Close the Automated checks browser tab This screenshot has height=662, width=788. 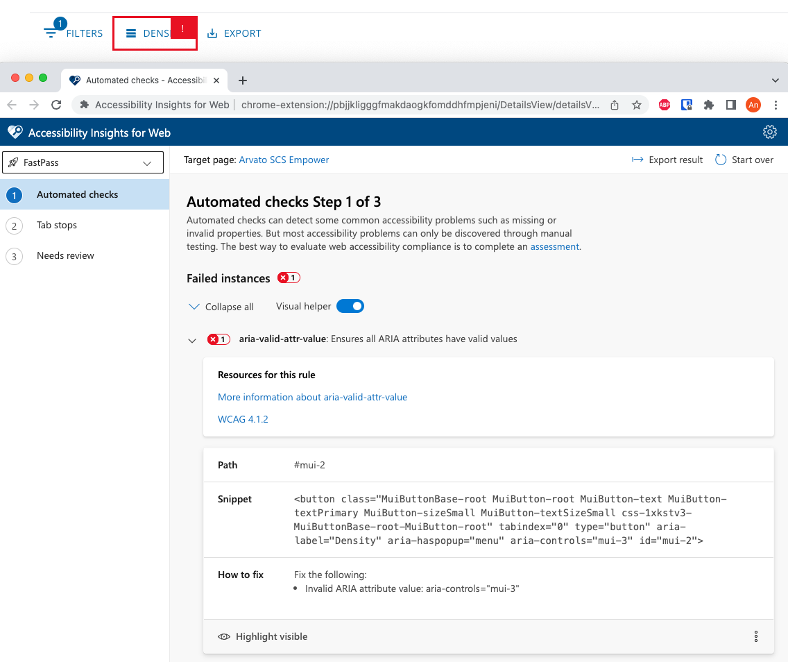[216, 80]
